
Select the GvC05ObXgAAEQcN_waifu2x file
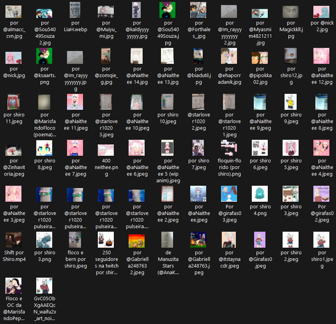tap(44, 286)
